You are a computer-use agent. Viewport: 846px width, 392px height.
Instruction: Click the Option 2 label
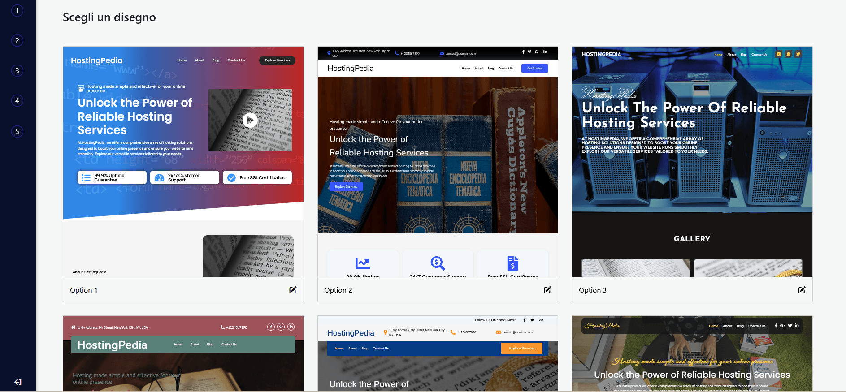click(x=338, y=290)
